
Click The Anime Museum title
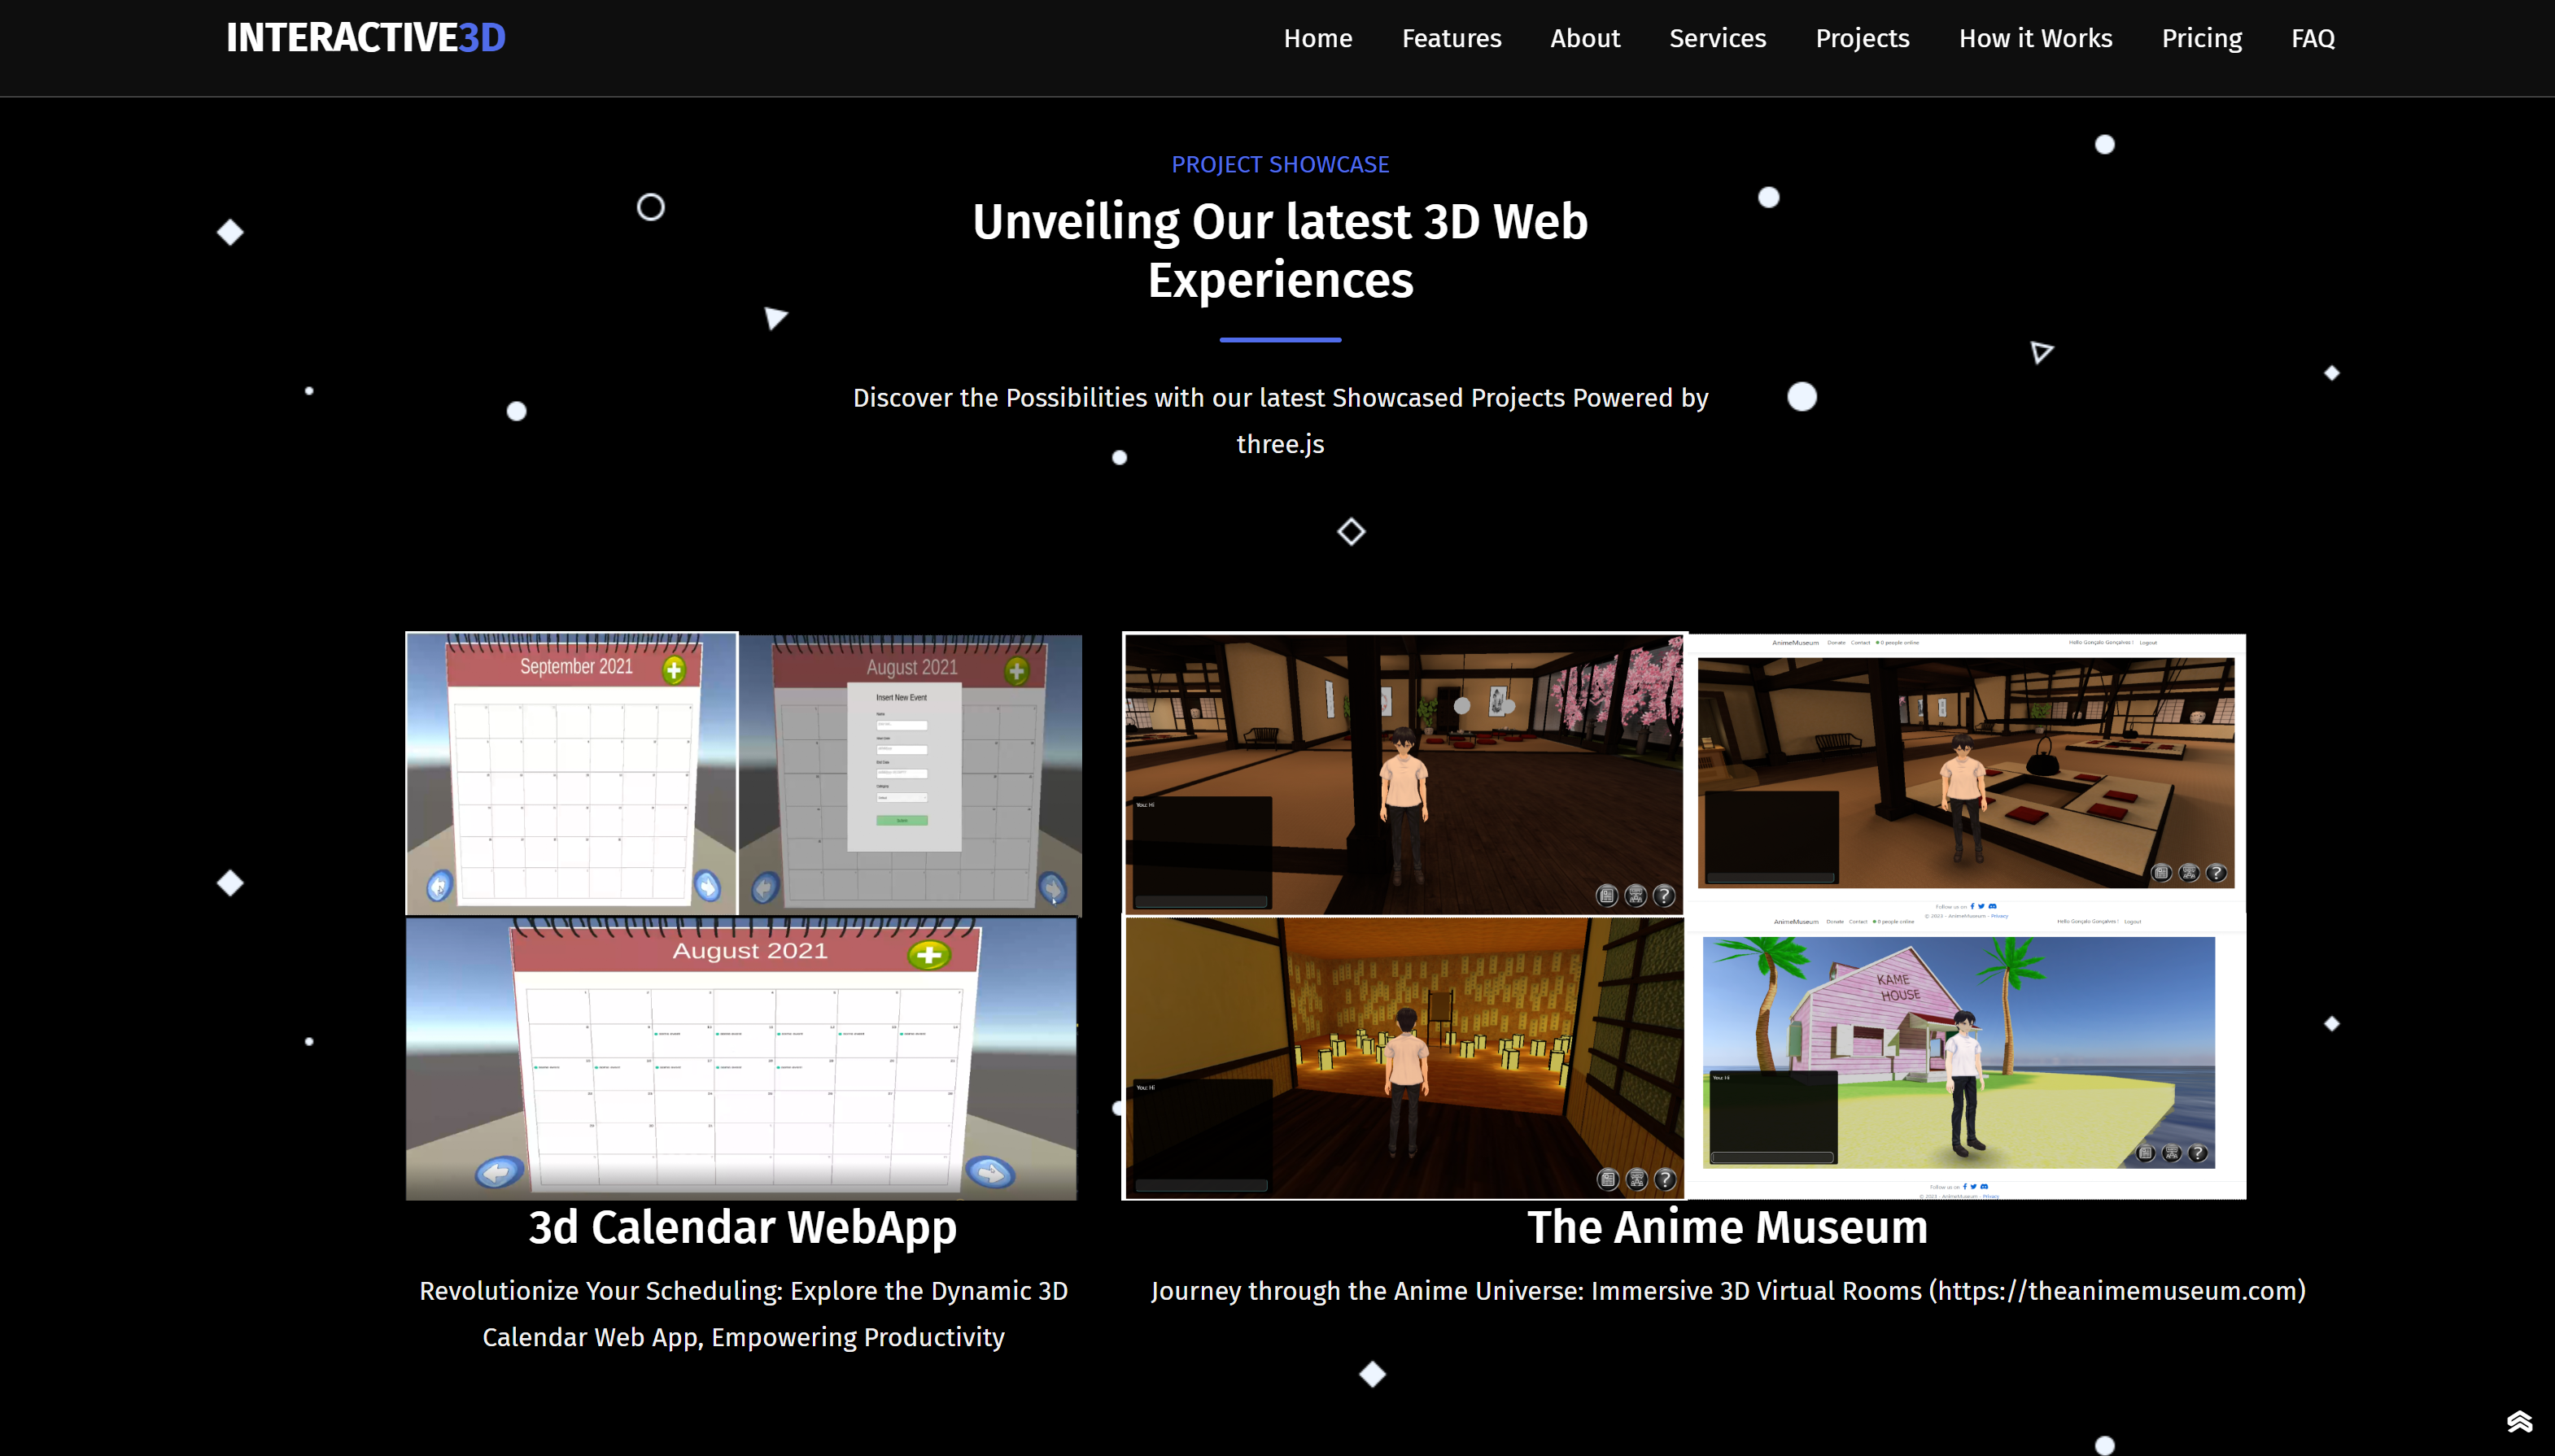click(1727, 1227)
